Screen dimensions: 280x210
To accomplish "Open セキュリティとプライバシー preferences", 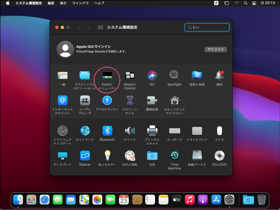I will (x=174, y=100).
